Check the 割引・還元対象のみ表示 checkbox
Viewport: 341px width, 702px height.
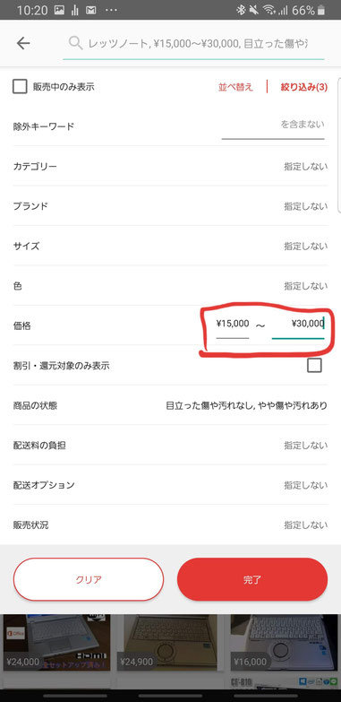coord(314,365)
